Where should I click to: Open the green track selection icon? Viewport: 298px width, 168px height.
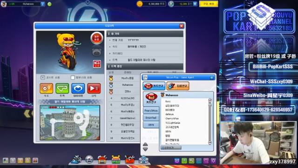point(62,88)
